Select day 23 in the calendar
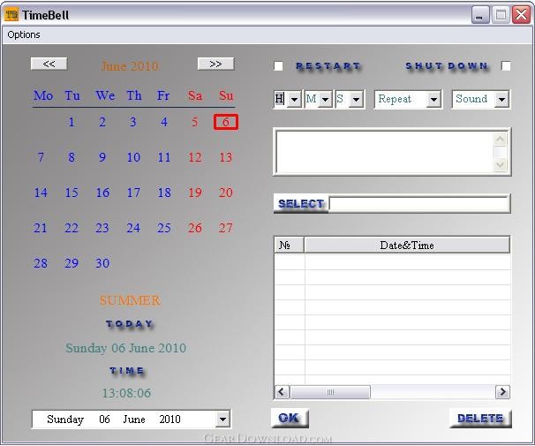Screen dimensions: 535x446 point(102,228)
